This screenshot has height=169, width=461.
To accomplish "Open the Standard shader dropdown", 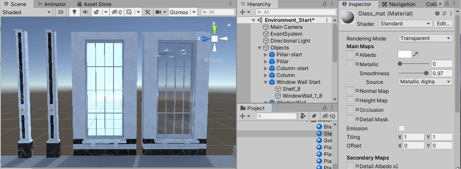I will 406,24.
